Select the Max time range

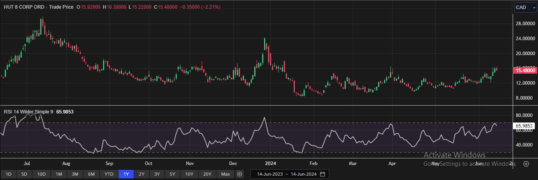[x=226, y=174]
